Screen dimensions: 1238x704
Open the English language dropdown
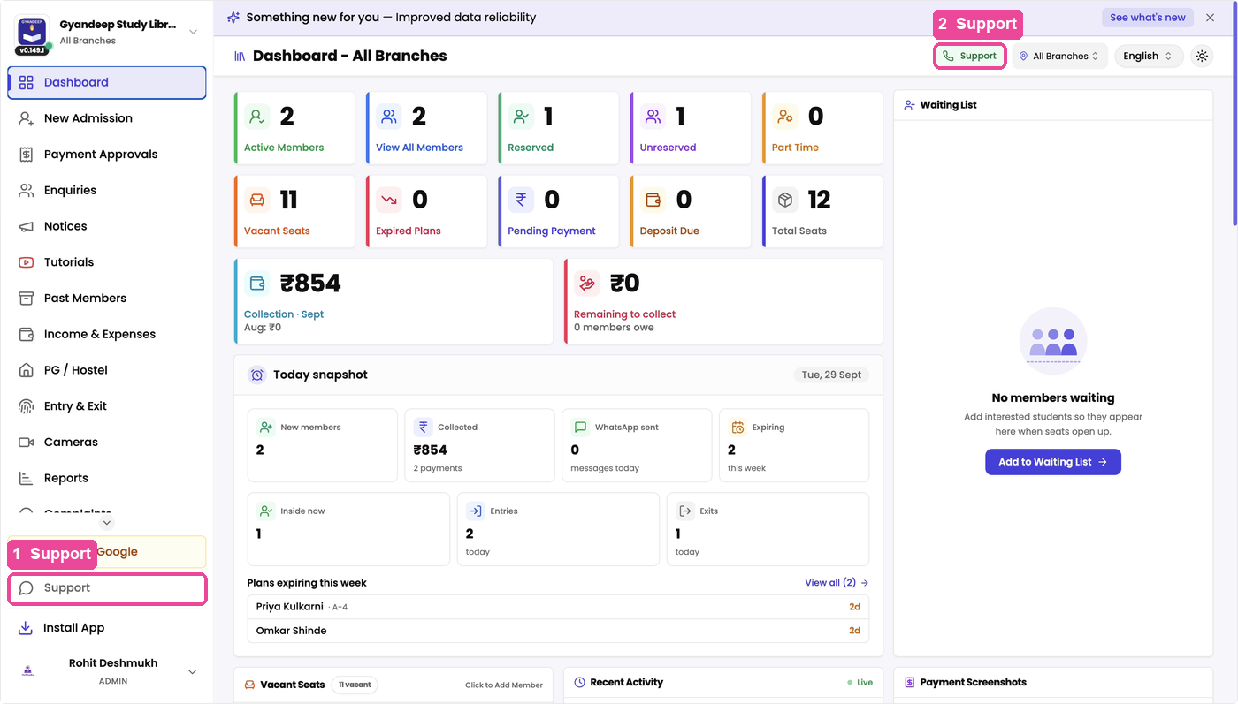pyautogui.click(x=1148, y=56)
